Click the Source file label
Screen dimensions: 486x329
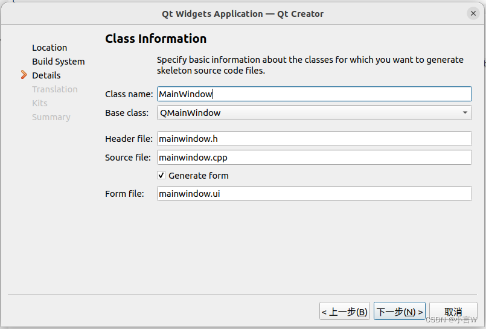[128, 158]
